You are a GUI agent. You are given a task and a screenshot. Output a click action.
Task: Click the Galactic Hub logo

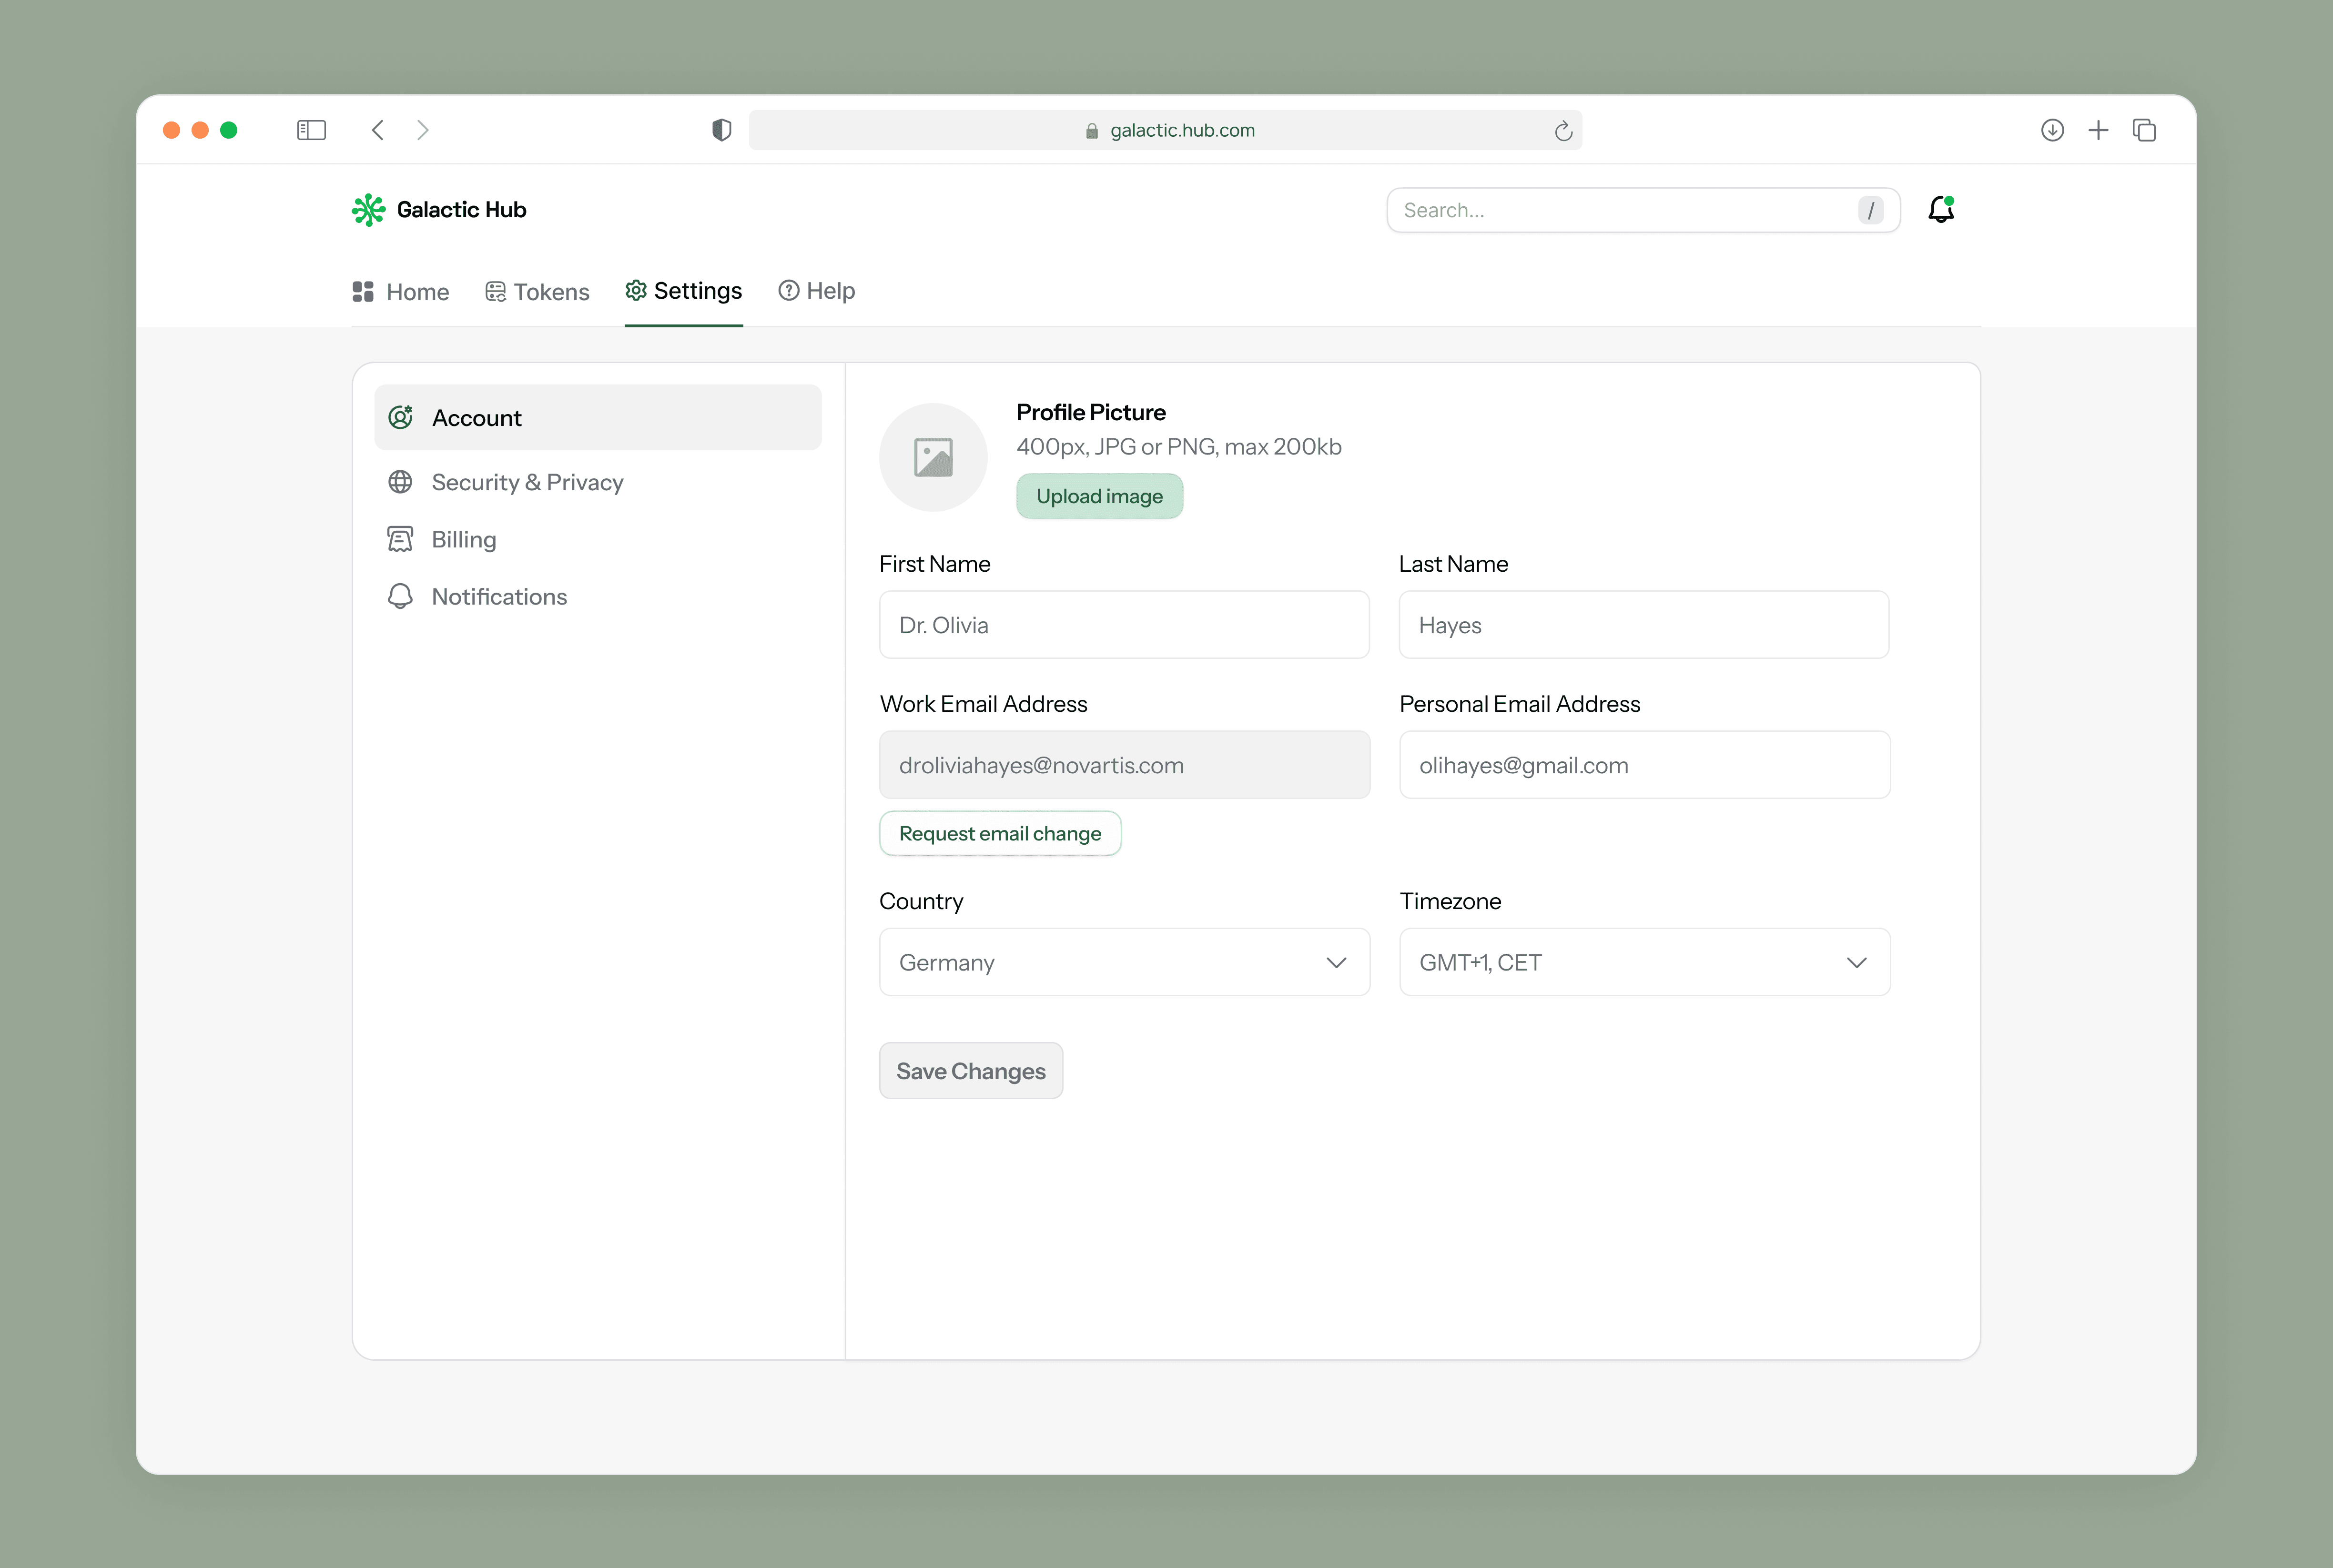tap(439, 210)
